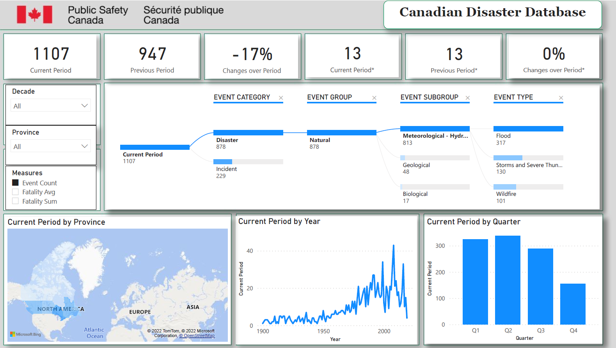Select the Biological subgroup node
This screenshot has height=348, width=616.
pyautogui.click(x=435, y=187)
